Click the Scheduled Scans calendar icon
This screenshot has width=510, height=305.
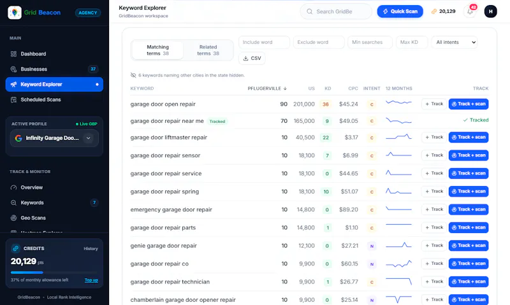tap(13, 100)
